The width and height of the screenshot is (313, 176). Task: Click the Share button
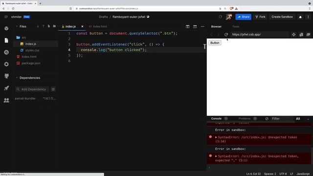(244, 17)
